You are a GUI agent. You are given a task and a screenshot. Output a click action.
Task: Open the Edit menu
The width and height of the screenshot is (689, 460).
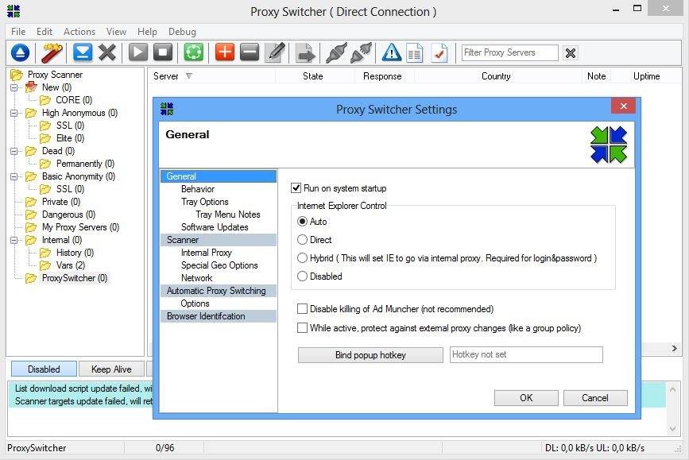point(45,32)
